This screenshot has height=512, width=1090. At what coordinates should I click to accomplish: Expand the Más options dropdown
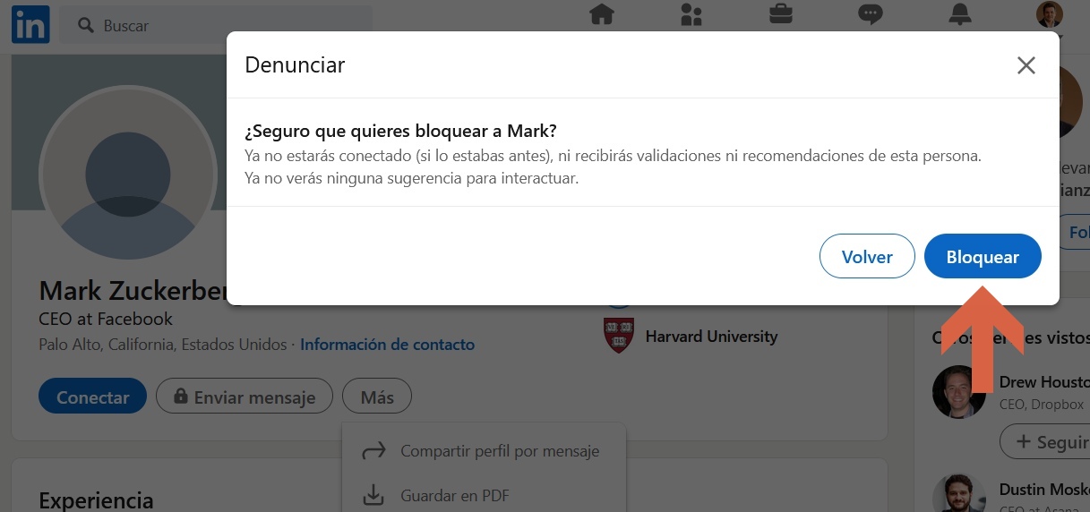click(377, 397)
